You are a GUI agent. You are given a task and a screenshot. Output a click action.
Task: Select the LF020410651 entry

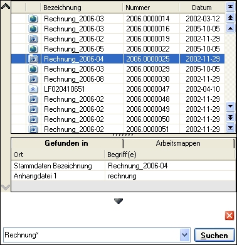118,89
